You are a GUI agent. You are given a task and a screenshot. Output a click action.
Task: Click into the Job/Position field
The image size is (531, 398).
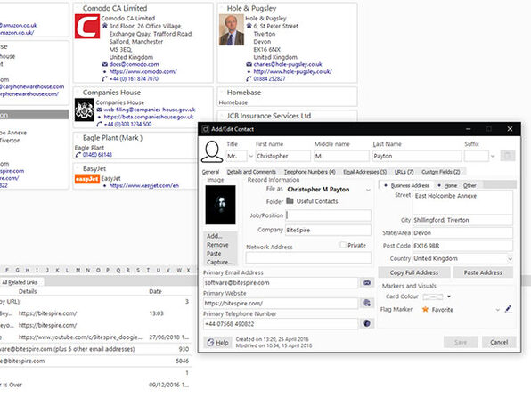(x=328, y=215)
